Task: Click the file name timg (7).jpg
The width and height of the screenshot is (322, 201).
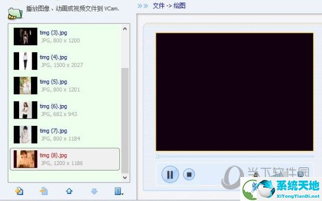Action: tap(53, 131)
